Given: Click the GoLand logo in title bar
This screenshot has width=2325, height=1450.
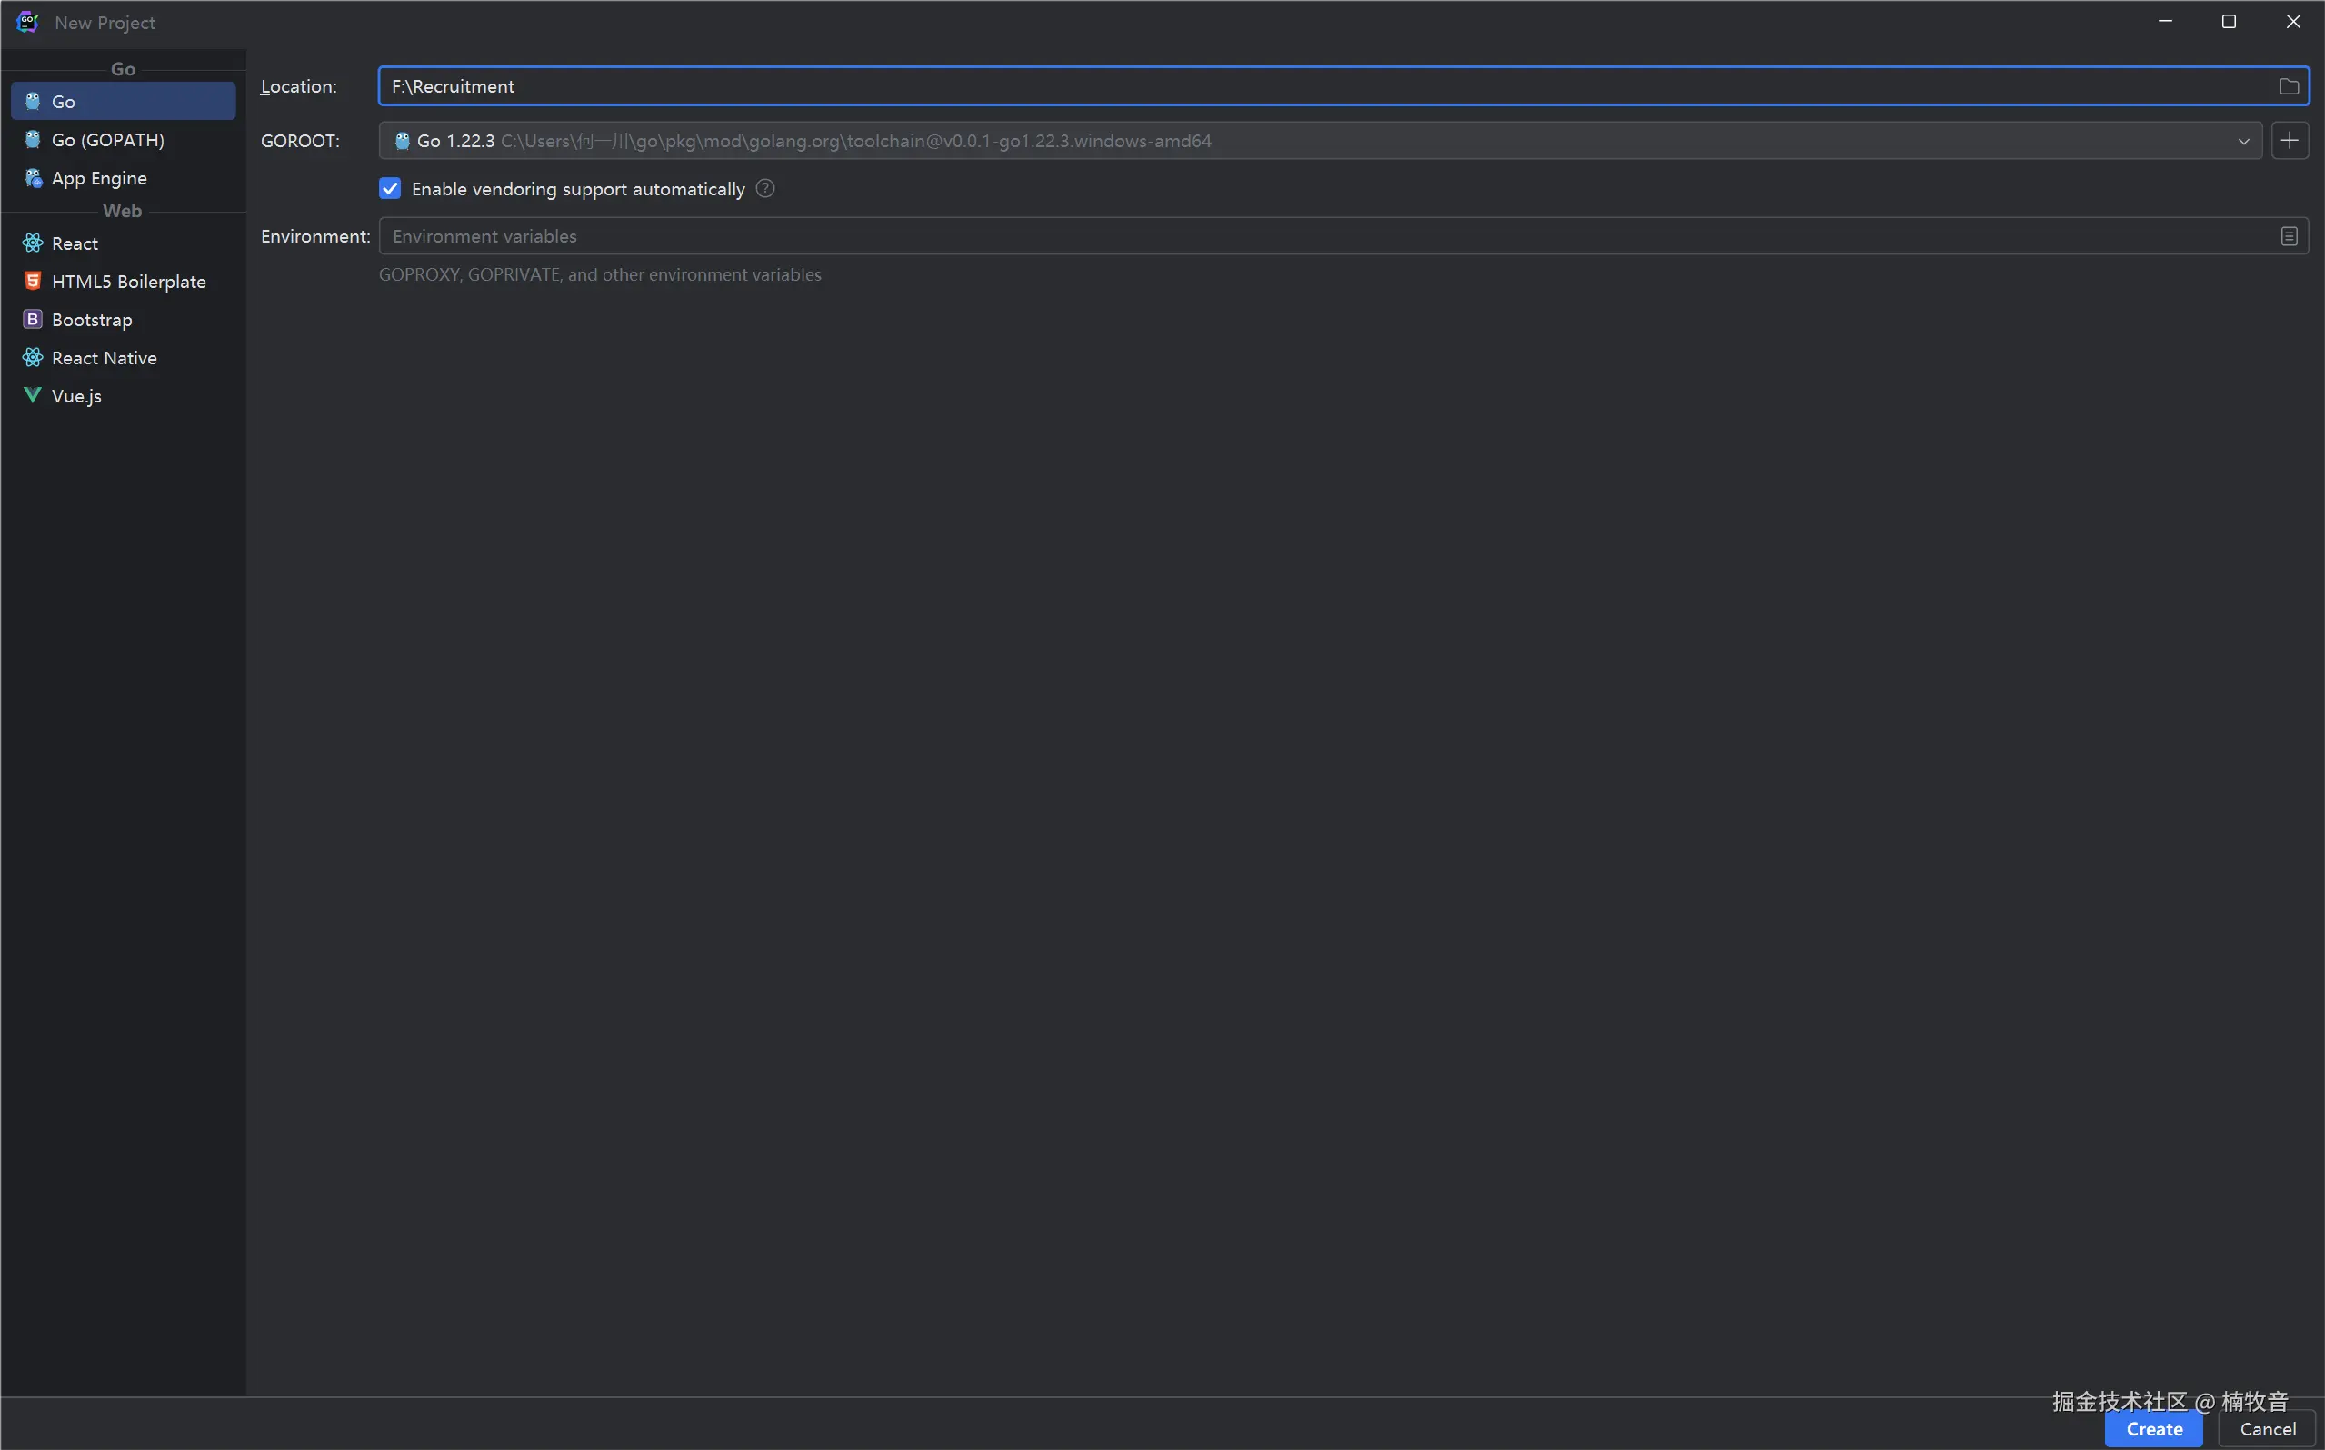Looking at the screenshot, I should coord(27,21).
